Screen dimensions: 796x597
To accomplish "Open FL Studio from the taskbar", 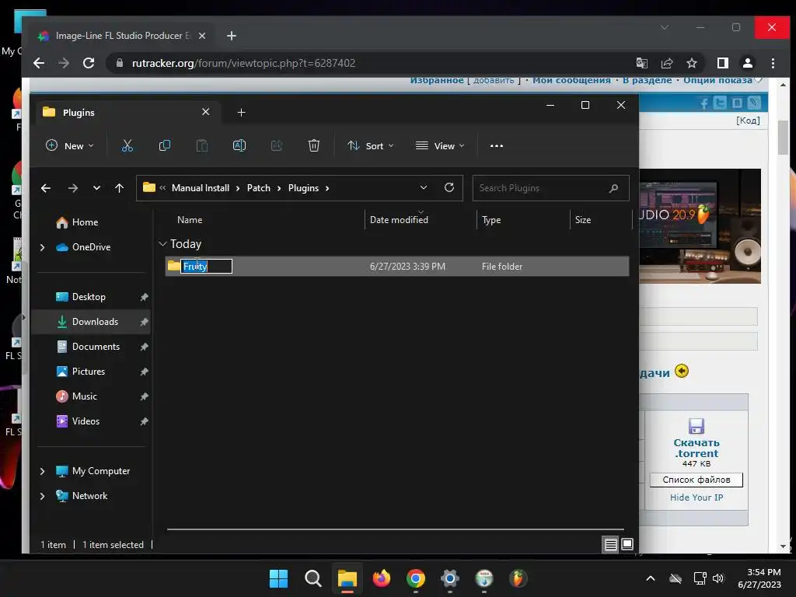I will [x=518, y=578].
